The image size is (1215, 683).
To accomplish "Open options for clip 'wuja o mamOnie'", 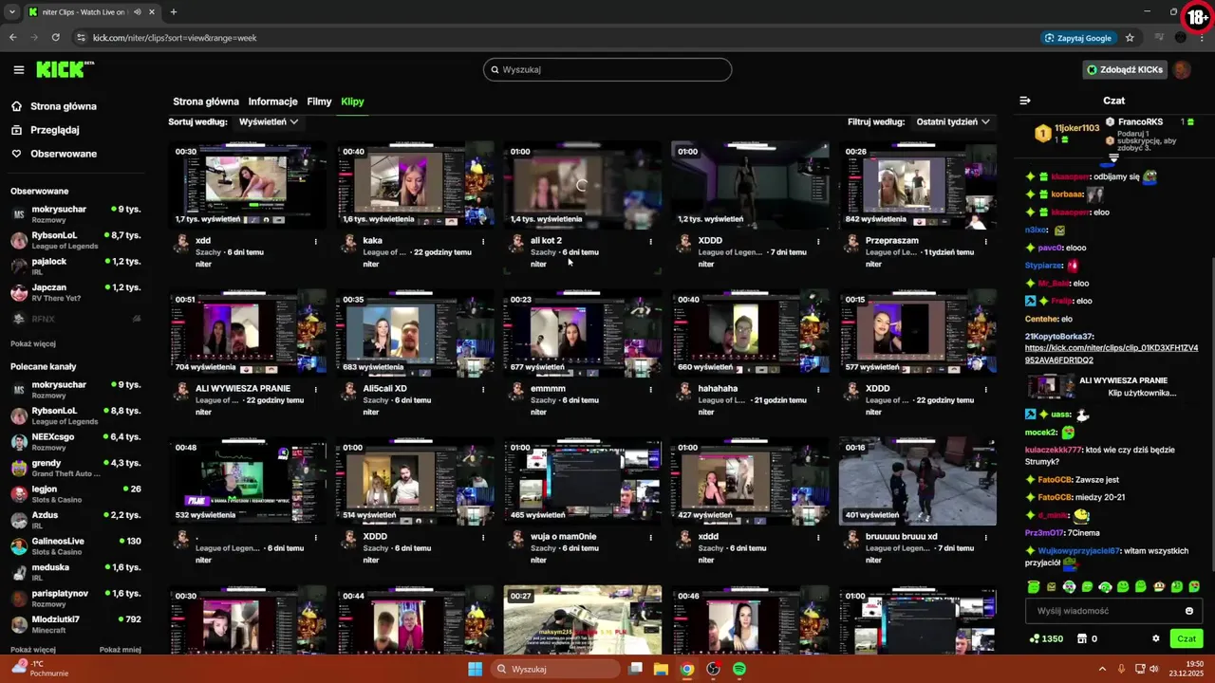I will pyautogui.click(x=650, y=537).
